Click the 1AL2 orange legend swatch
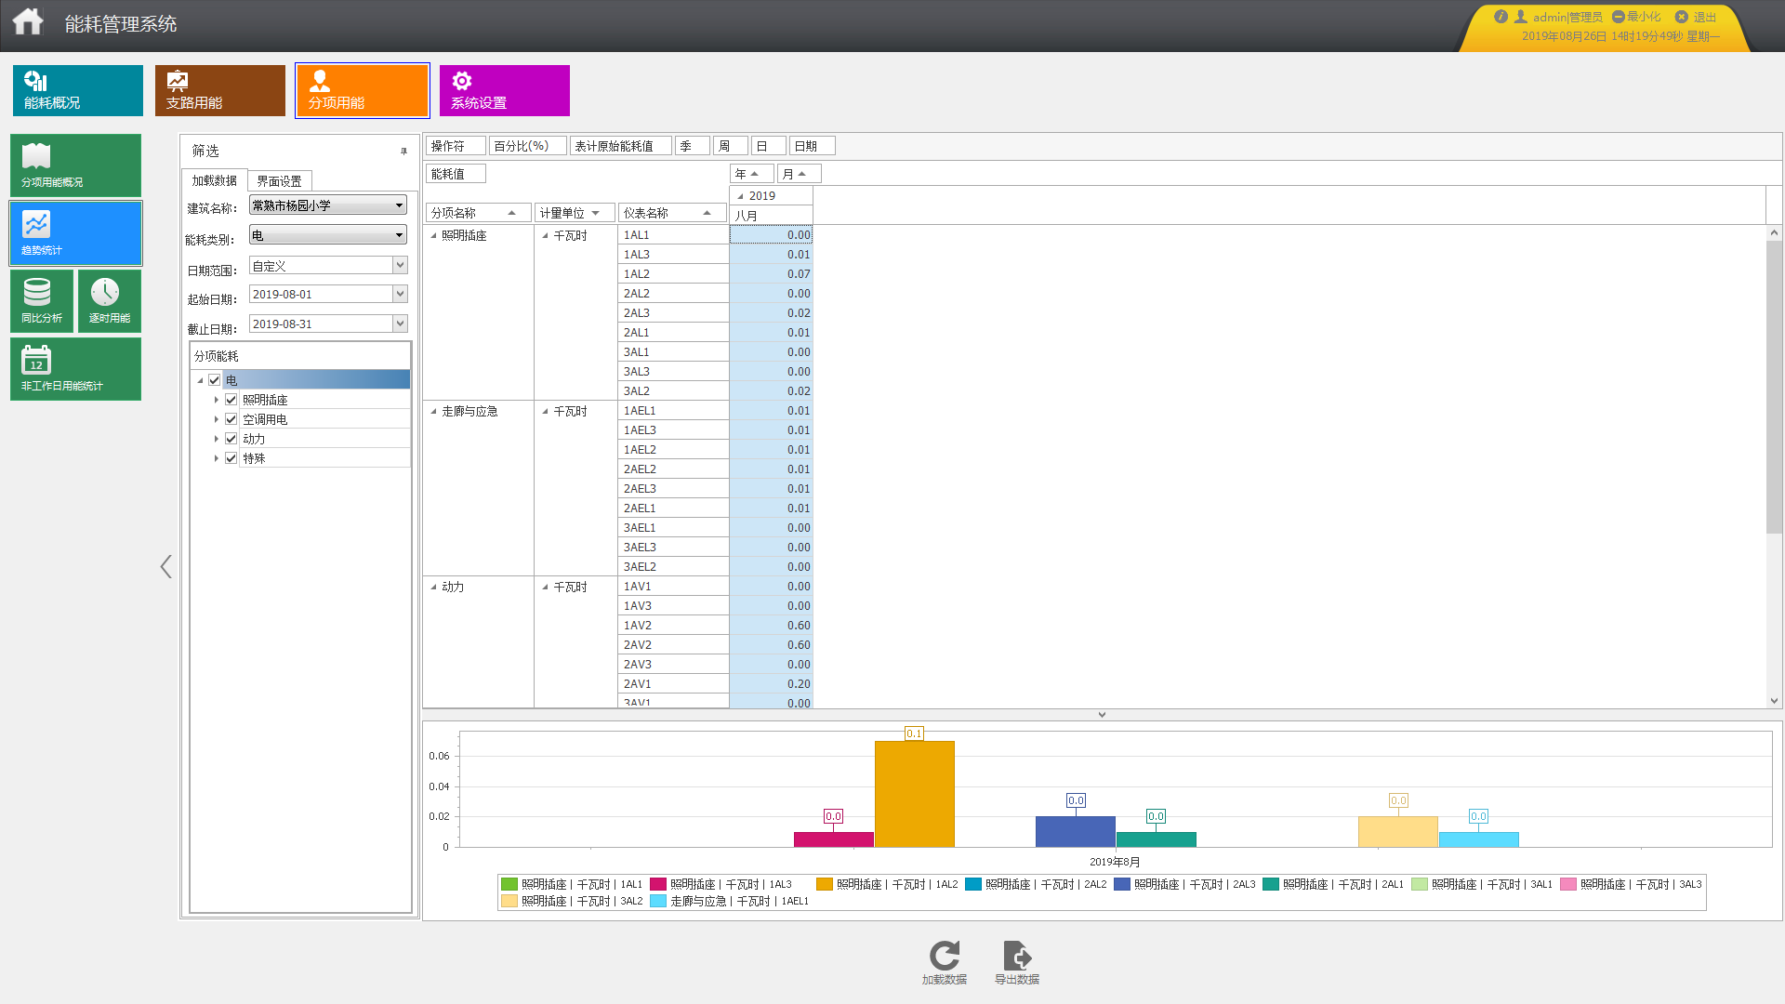 (825, 884)
